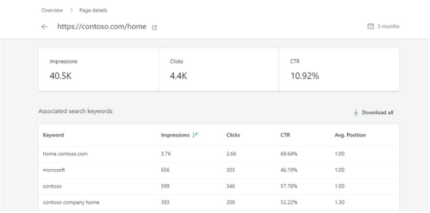Click Download all button

point(374,113)
